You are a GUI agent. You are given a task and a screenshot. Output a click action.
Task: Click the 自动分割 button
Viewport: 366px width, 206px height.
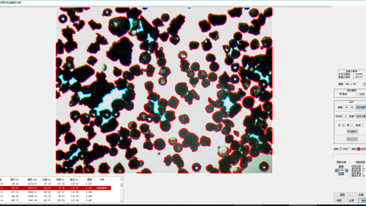coord(361,116)
